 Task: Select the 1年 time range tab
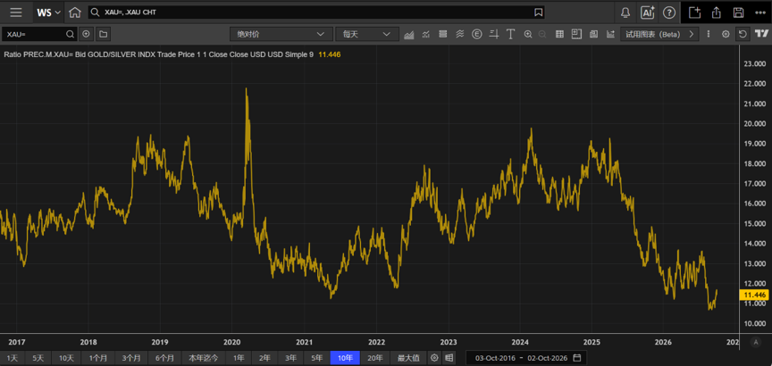[x=239, y=358]
